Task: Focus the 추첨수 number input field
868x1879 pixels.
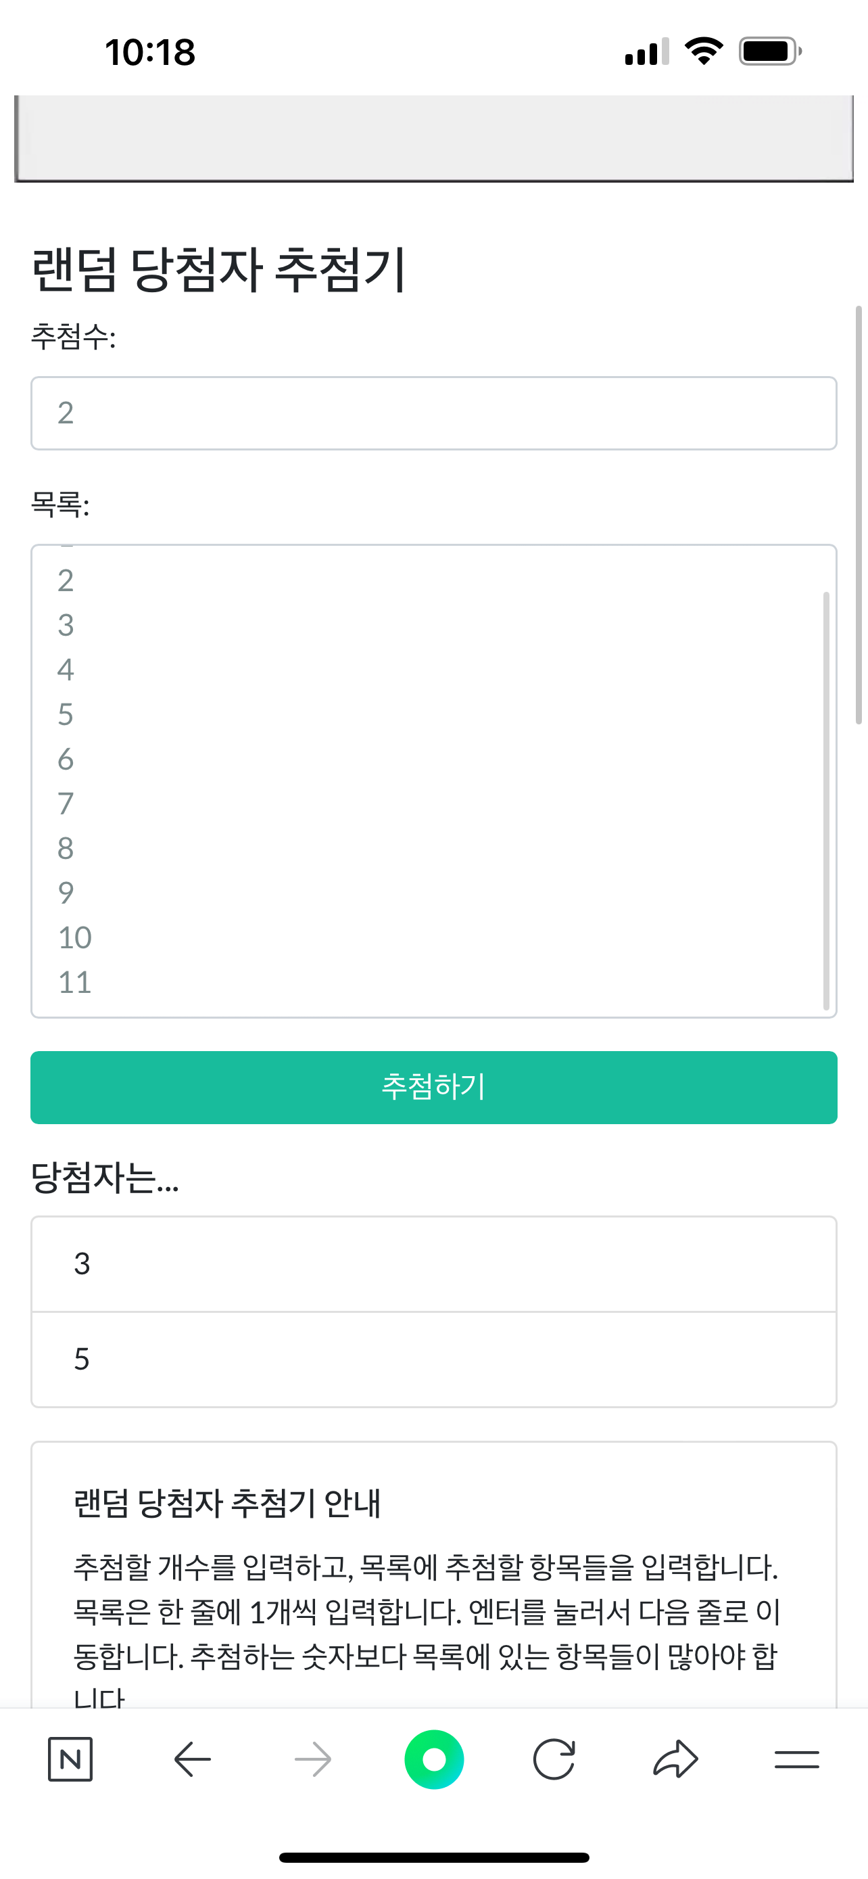Action: point(433,413)
